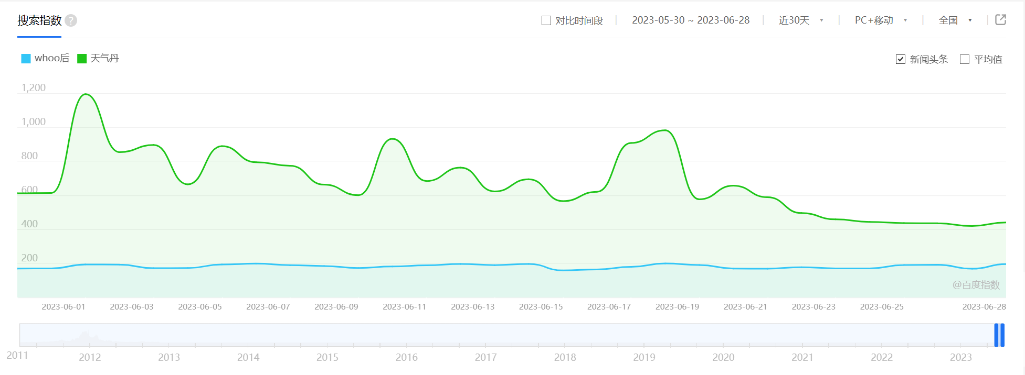
Task: Enable the 对比时间段 checkbox
Action: [x=546, y=20]
